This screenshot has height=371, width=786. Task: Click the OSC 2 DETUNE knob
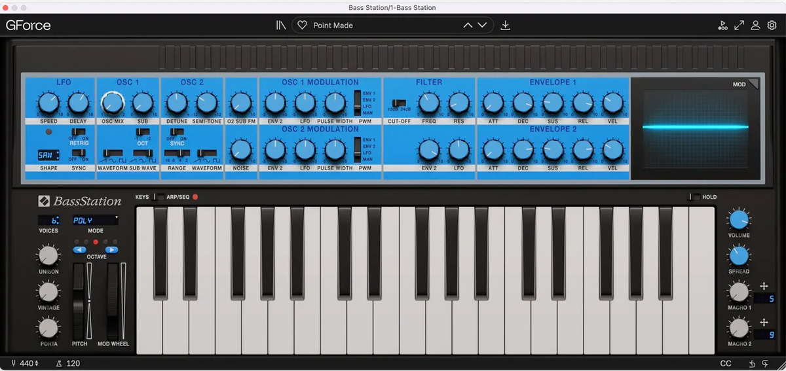coord(176,103)
